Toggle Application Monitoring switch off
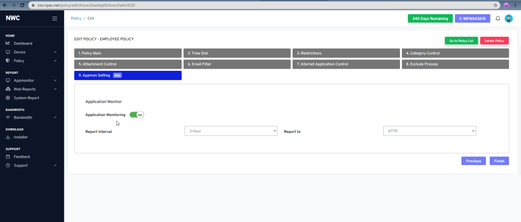 [x=137, y=115]
